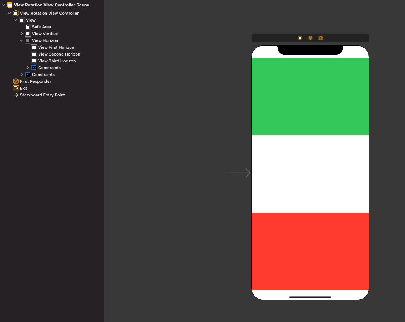
Task: Select 'View Vertical' in outline
Action: point(45,34)
